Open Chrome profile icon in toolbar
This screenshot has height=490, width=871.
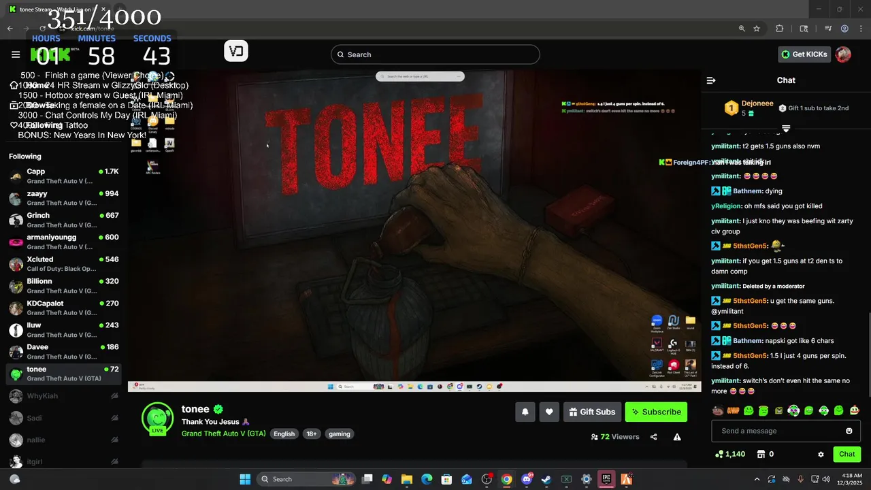tap(844, 29)
